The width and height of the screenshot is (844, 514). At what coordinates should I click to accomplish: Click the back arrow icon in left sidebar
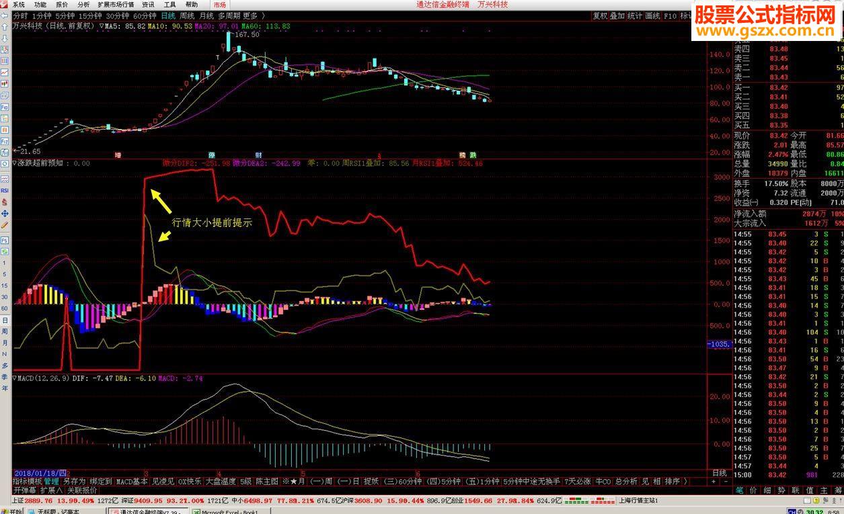tap(5, 16)
